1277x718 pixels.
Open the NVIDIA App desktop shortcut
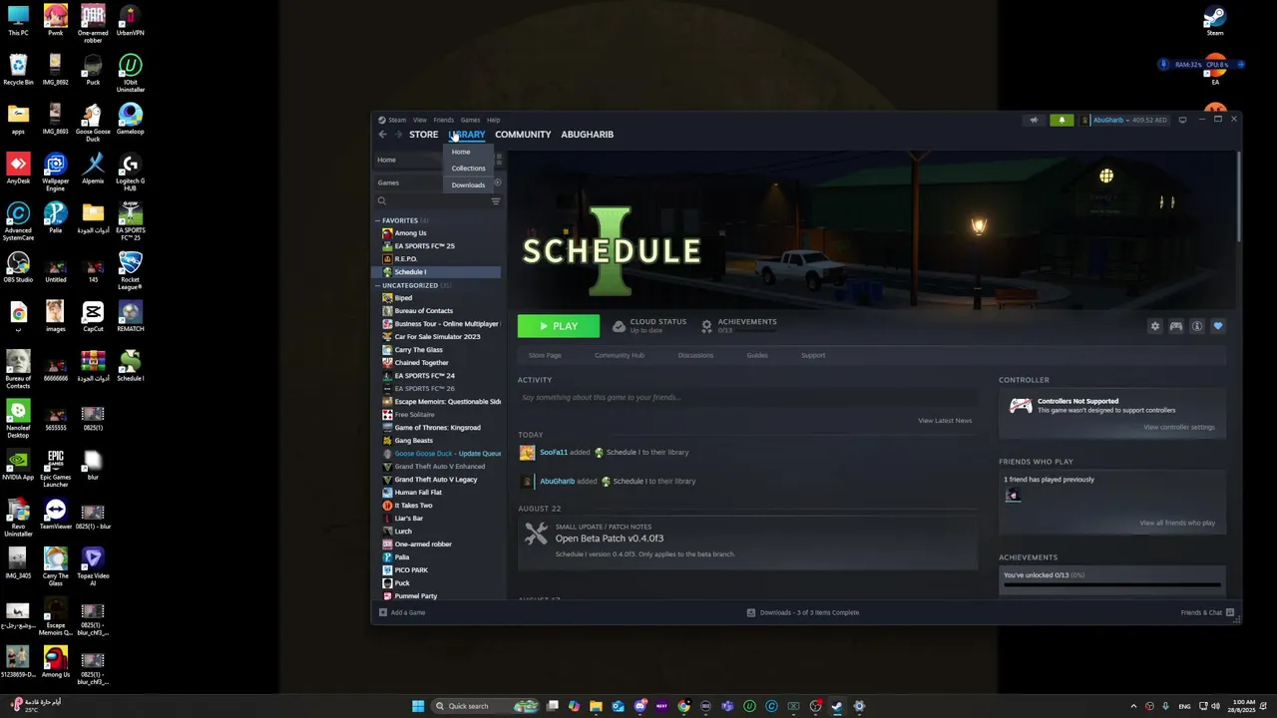(18, 464)
